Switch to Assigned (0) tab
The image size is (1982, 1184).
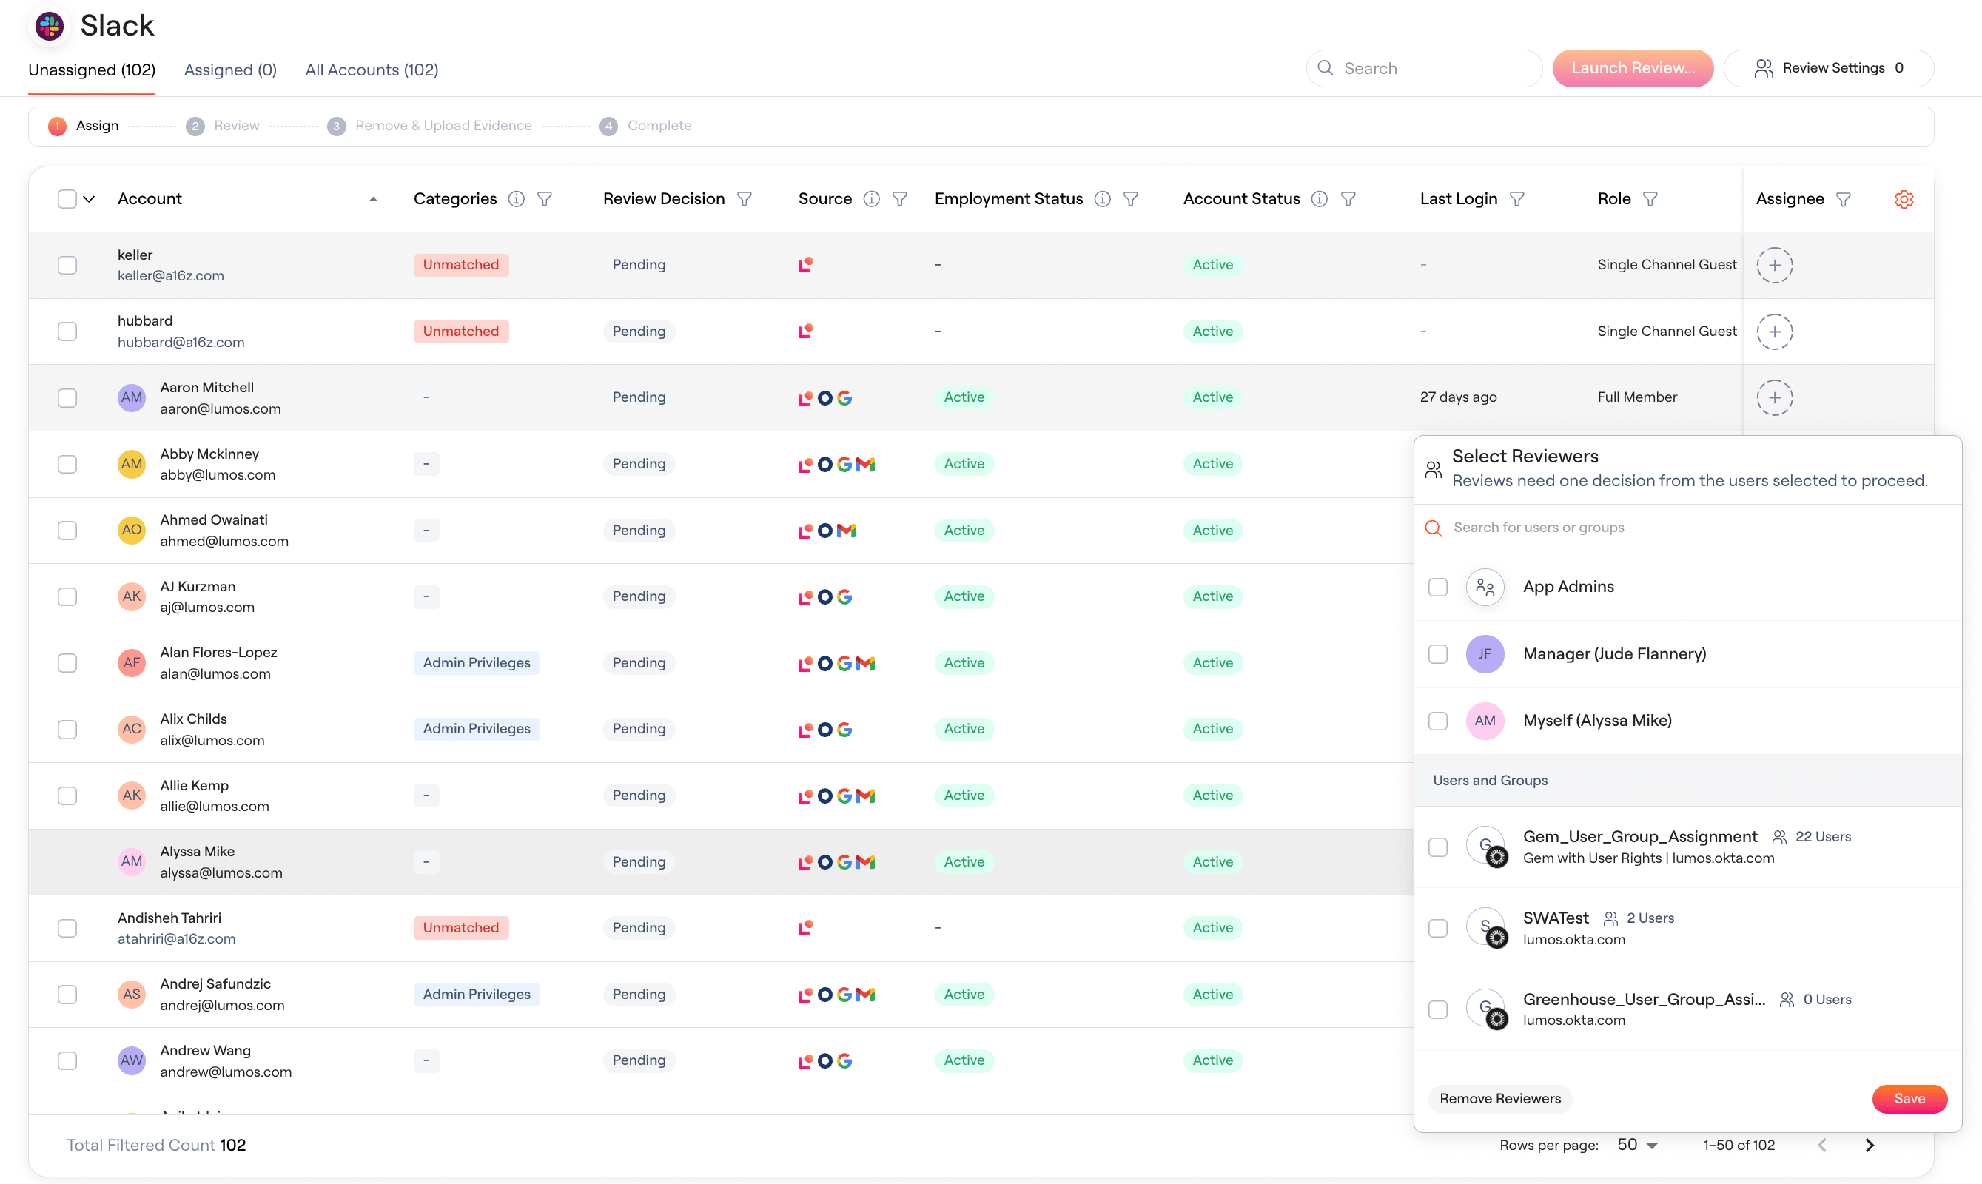(229, 70)
